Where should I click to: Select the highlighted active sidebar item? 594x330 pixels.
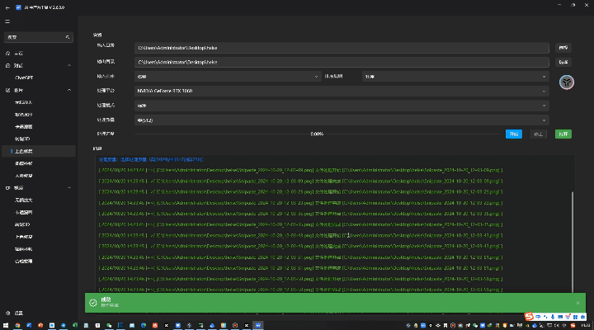25,151
